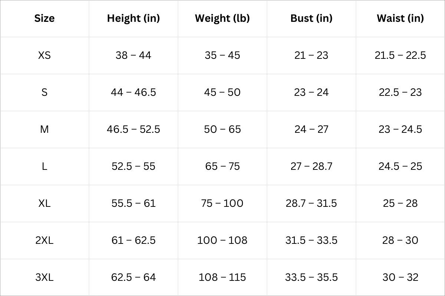Select the bust cell 31.5 – 33.5
445x296 pixels.
coord(311,240)
